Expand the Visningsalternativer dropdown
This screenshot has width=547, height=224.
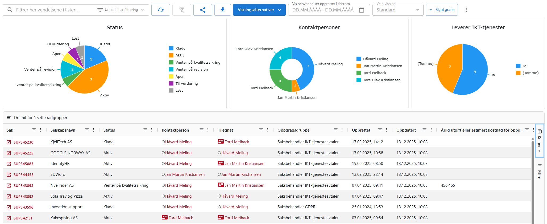click(x=259, y=10)
